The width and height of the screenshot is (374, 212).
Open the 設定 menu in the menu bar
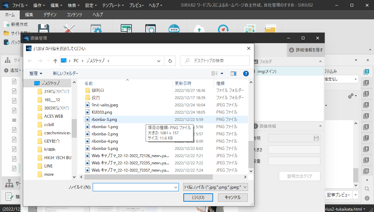tap(91, 6)
